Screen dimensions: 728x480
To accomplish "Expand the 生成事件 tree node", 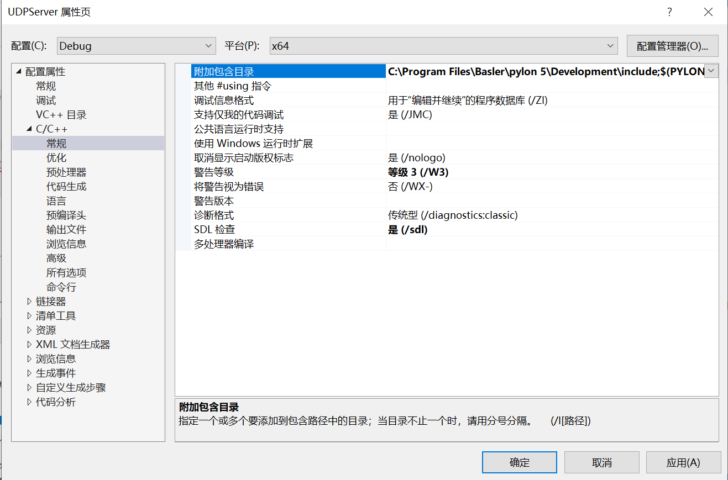I will point(29,373).
